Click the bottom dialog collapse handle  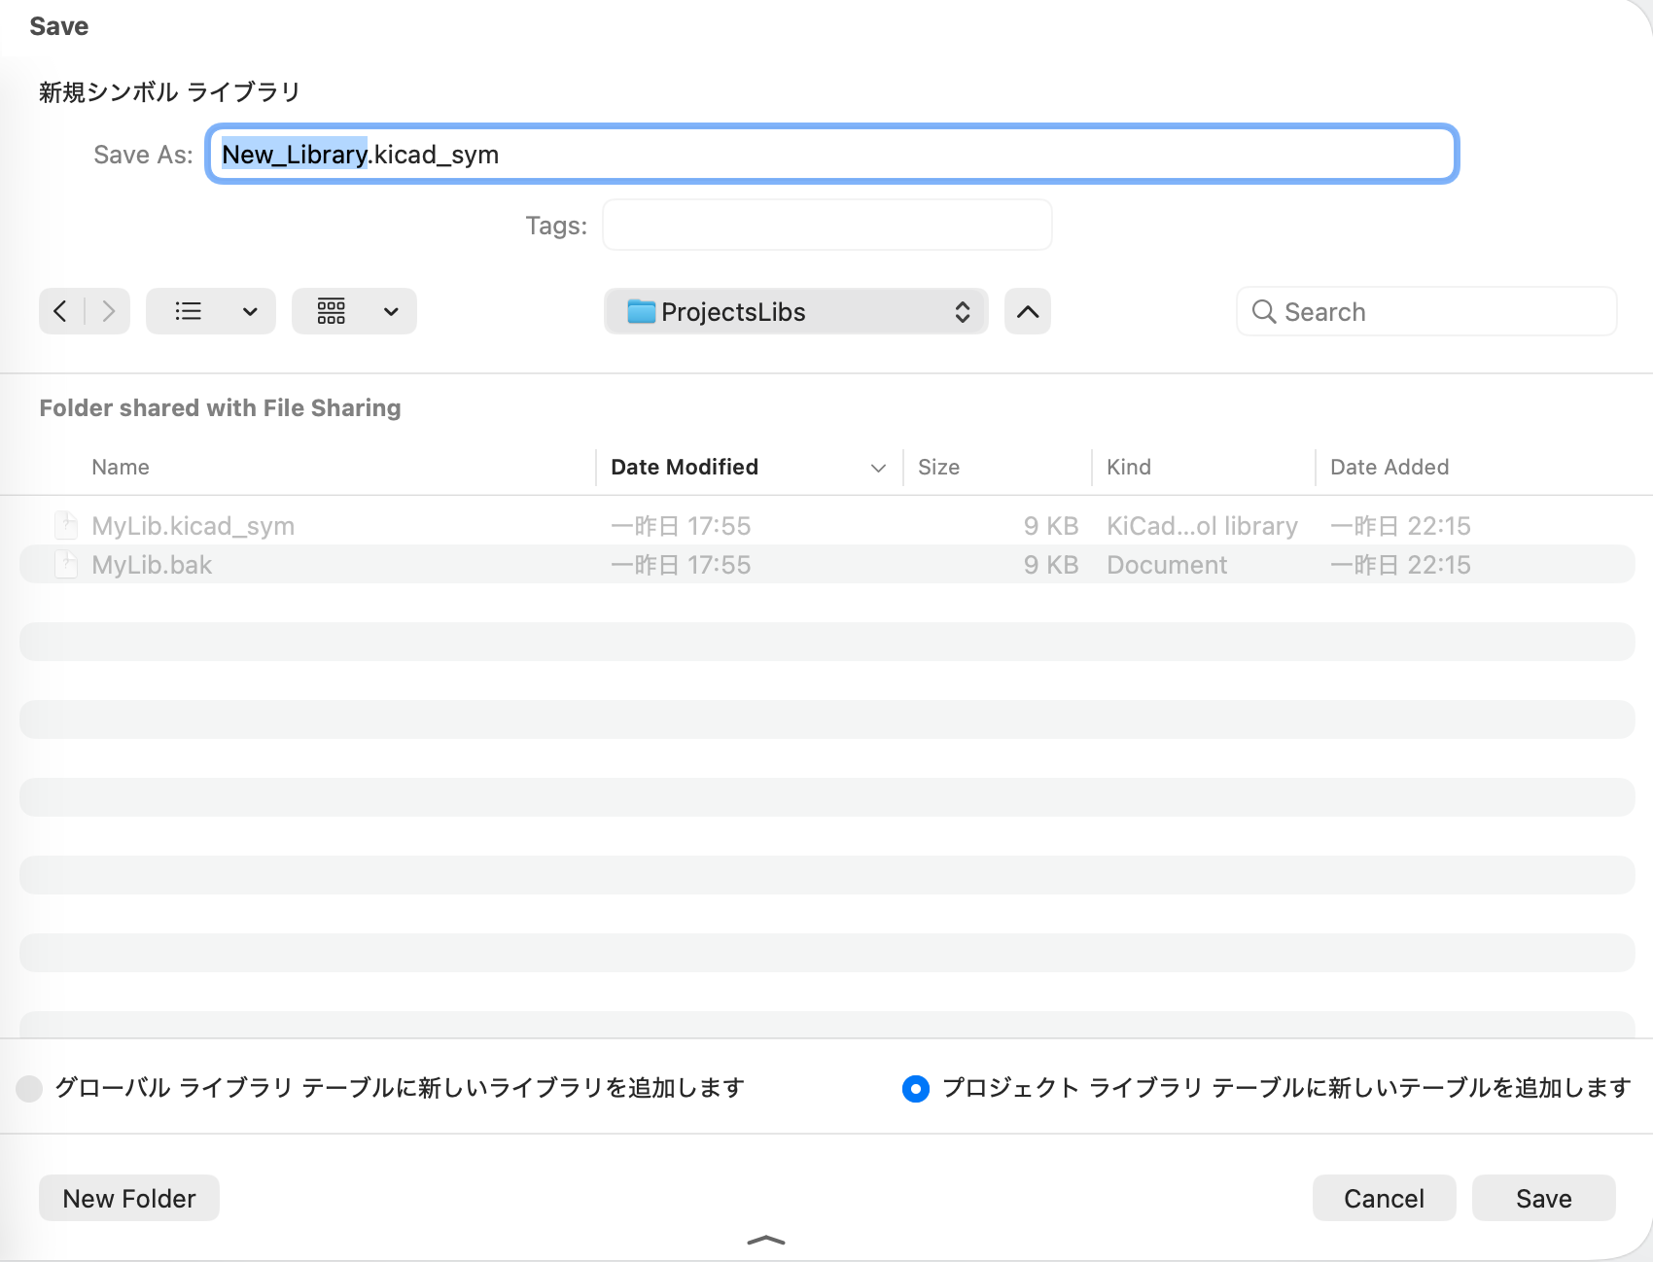click(x=766, y=1241)
